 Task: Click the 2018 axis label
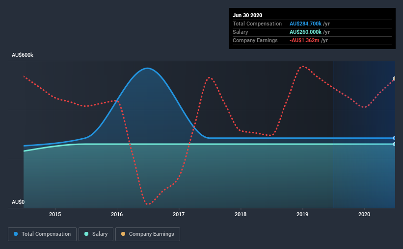click(241, 214)
